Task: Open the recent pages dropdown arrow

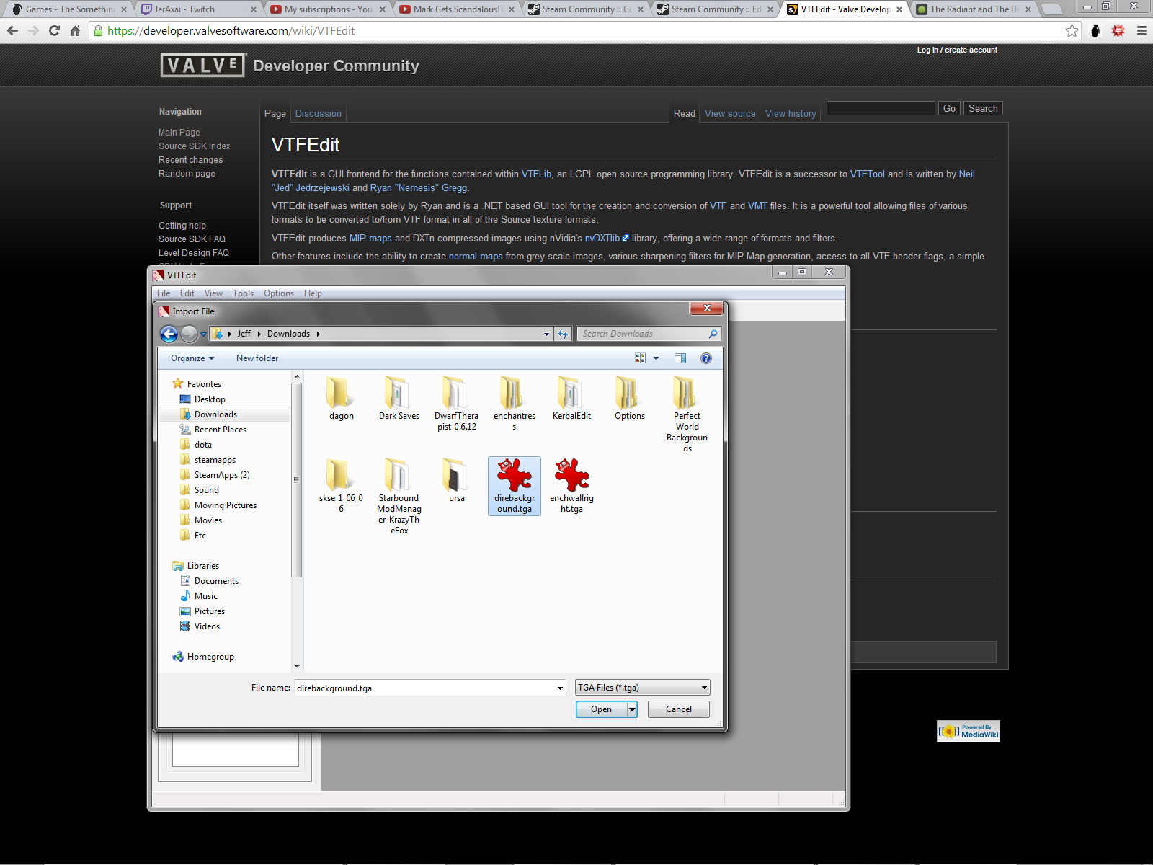Action: [203, 334]
